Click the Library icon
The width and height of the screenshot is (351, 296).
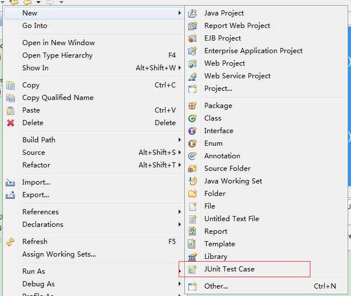(x=192, y=257)
